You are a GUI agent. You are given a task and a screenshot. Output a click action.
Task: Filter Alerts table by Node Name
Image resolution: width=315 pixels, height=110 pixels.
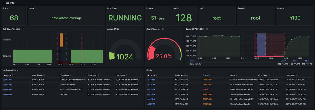coord(187,75)
